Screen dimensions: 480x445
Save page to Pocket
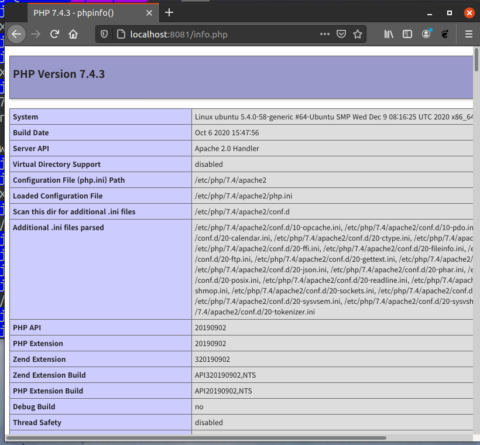[341, 34]
